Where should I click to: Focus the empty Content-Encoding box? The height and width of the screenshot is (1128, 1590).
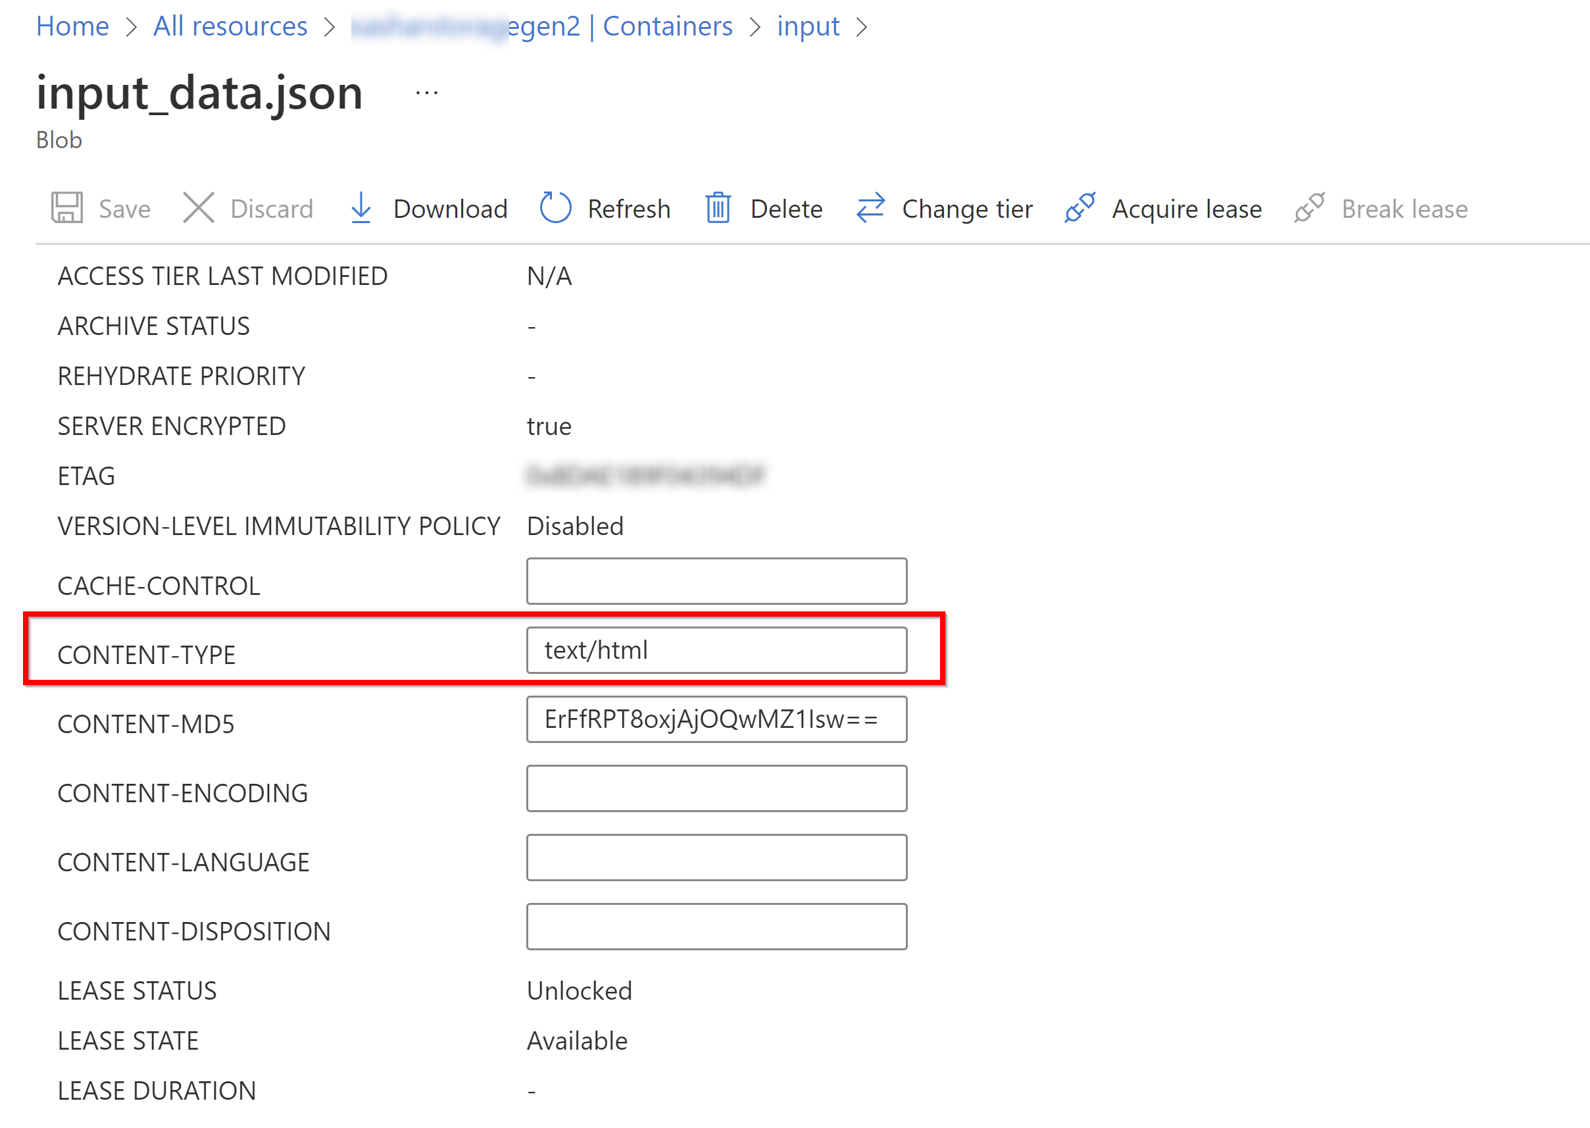pos(716,788)
